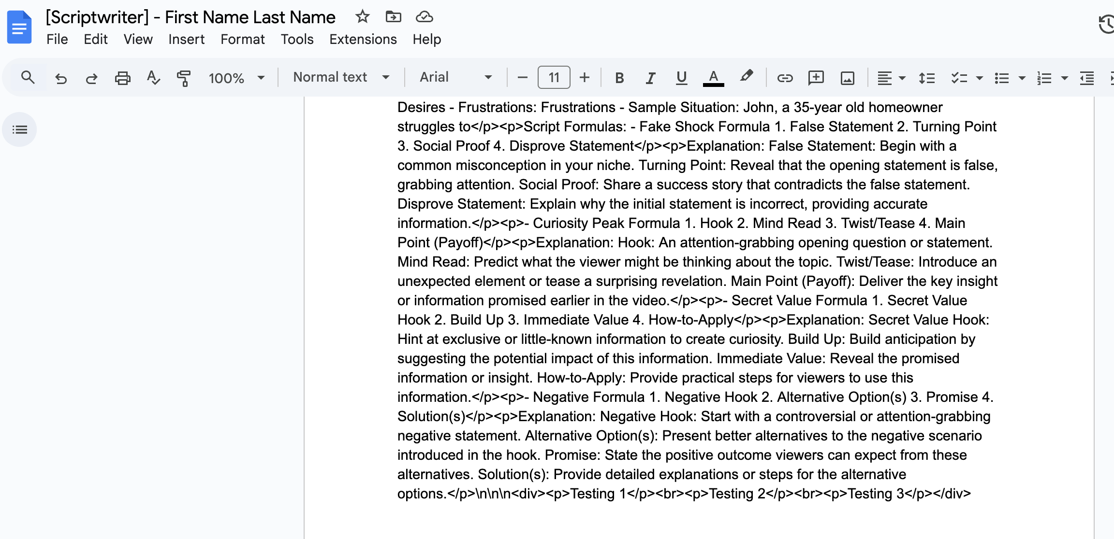Open the document outline panel
This screenshot has height=539, width=1114.
point(20,129)
